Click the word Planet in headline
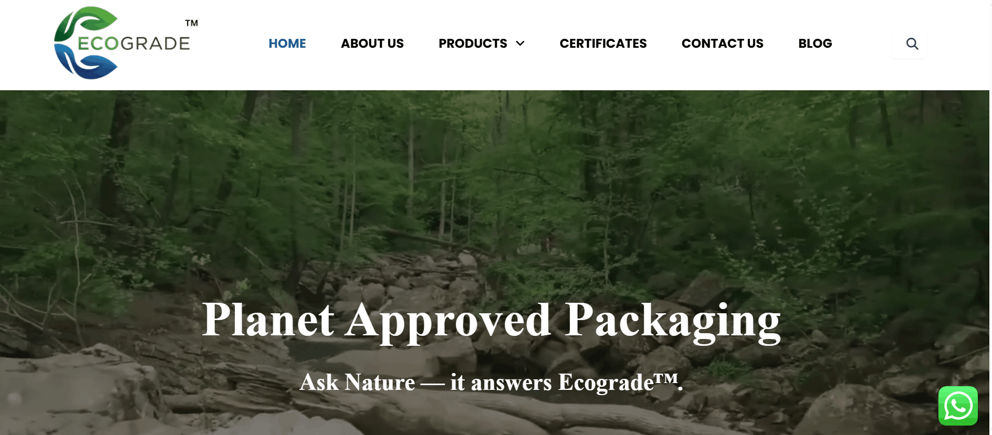 pyautogui.click(x=268, y=319)
